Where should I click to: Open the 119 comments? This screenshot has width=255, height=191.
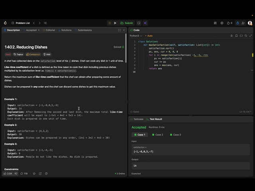24,173
